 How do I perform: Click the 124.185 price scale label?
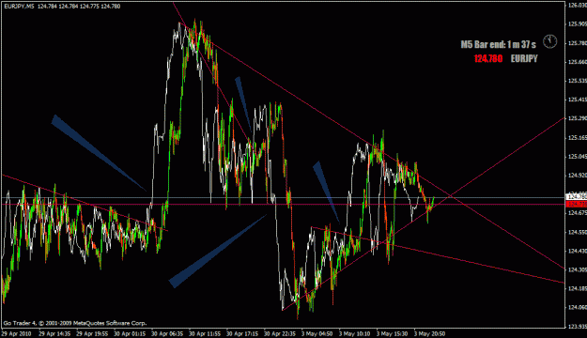click(577, 288)
